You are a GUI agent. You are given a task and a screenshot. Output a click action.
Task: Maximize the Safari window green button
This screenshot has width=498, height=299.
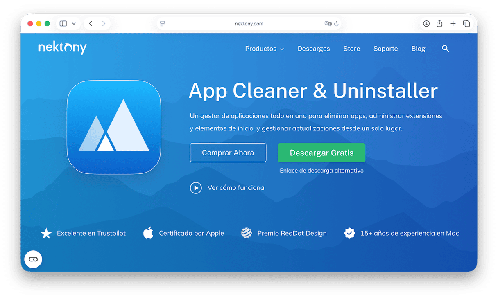(47, 24)
